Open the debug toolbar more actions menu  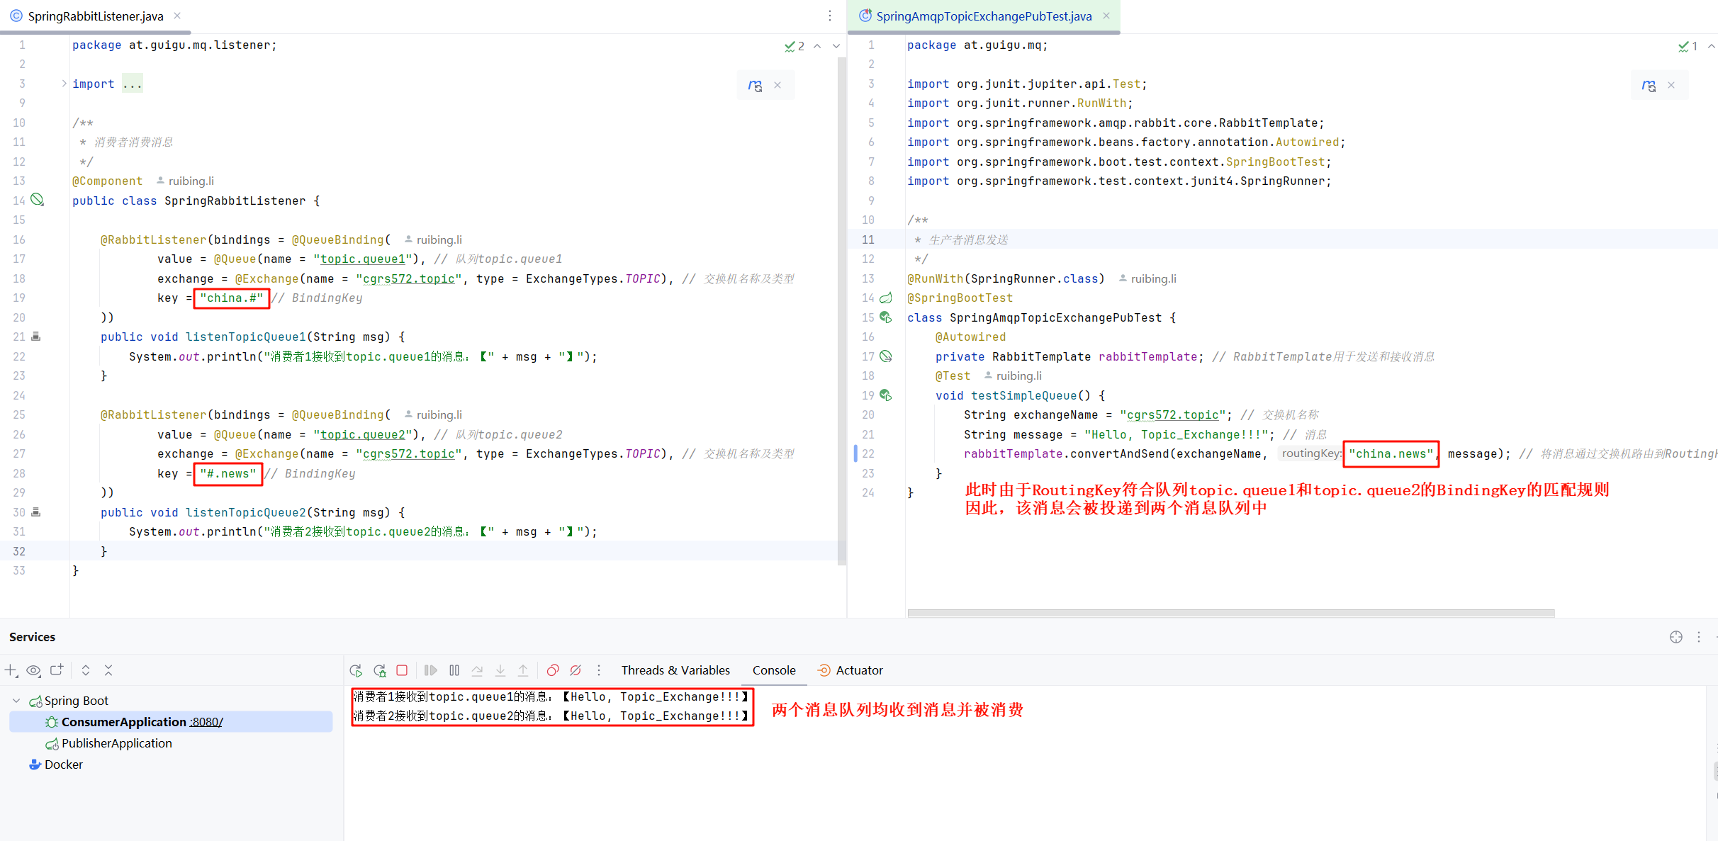click(599, 670)
